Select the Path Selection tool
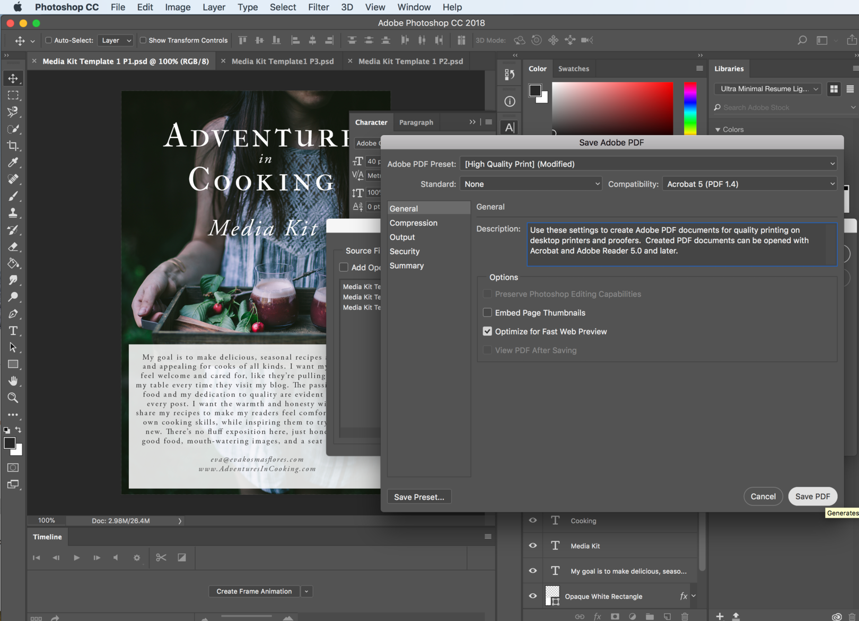This screenshot has height=621, width=859. pos(13,348)
